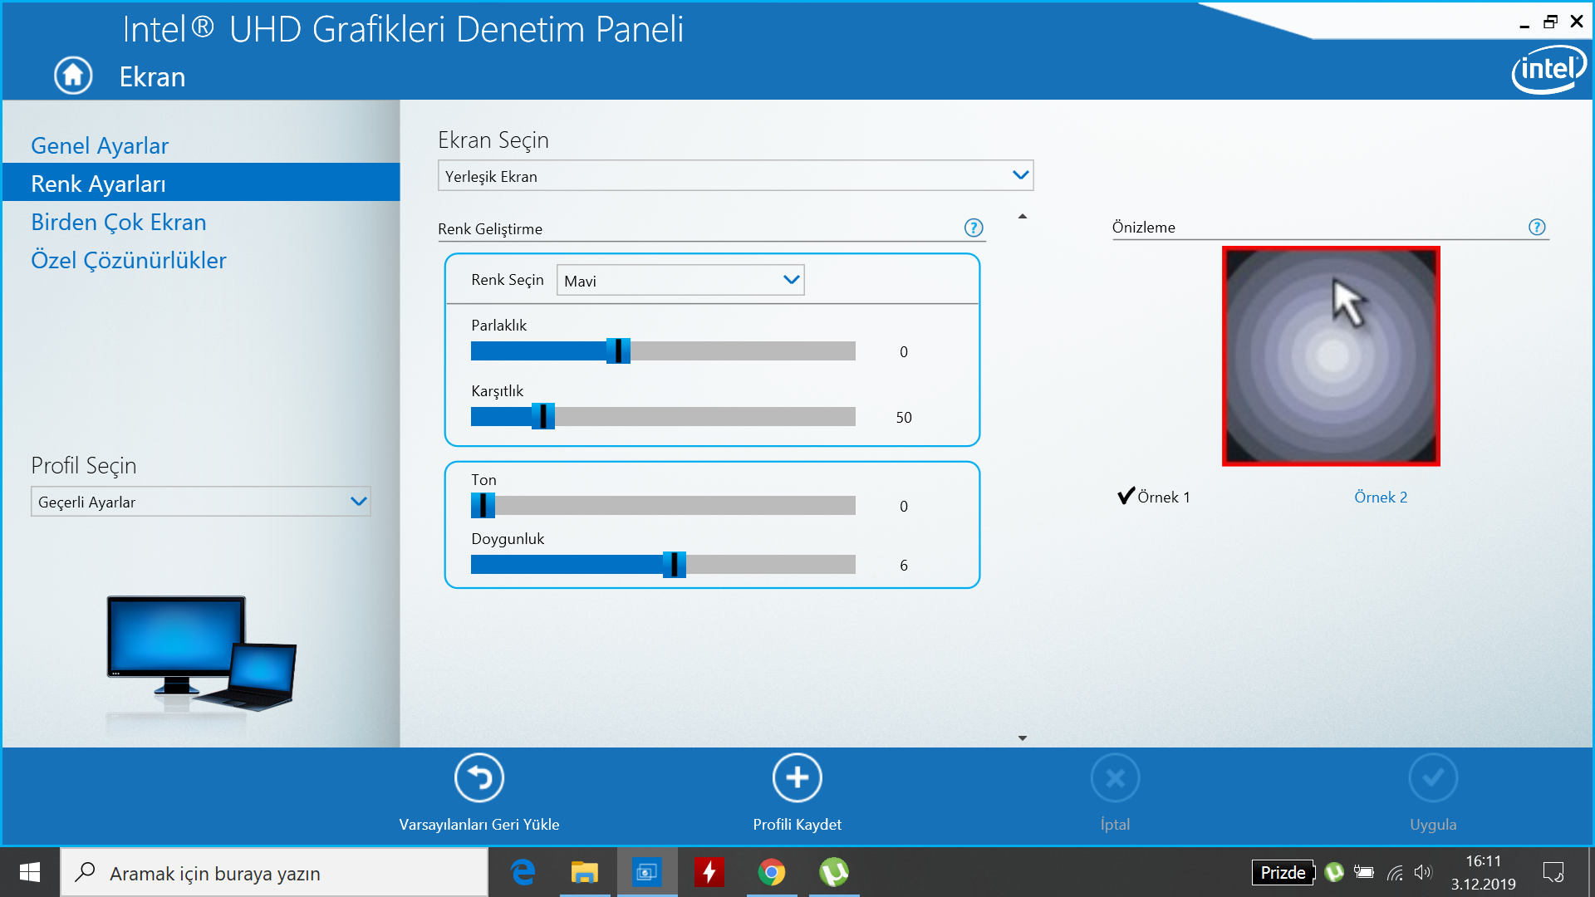The height and width of the screenshot is (897, 1595).
Task: Open File Explorer from taskbar
Action: 585,872
